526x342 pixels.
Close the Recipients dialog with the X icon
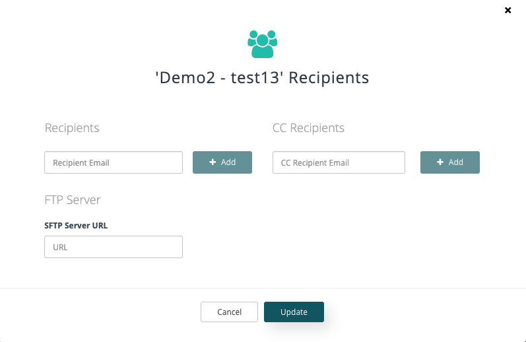508,11
